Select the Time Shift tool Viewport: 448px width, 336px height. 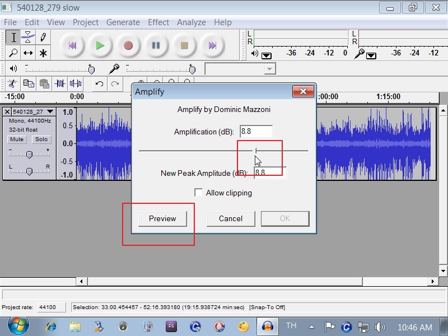click(28, 53)
